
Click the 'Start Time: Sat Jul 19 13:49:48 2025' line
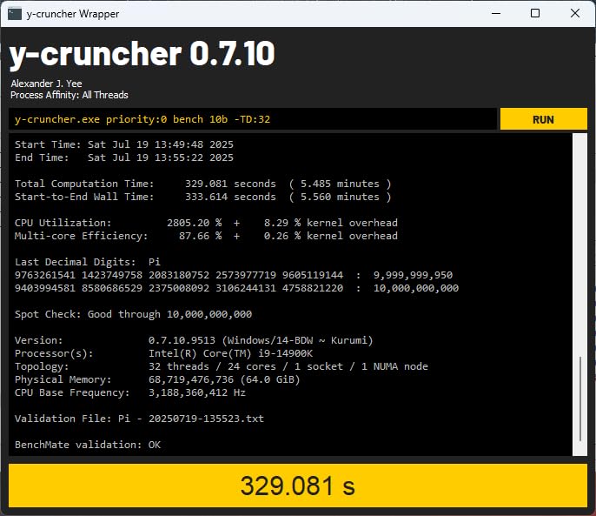pyautogui.click(x=124, y=144)
